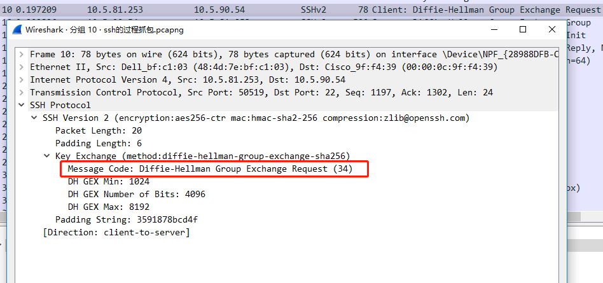603x283 pixels.
Task: Click the Wireshark shark fin title icon
Action: click(x=18, y=30)
